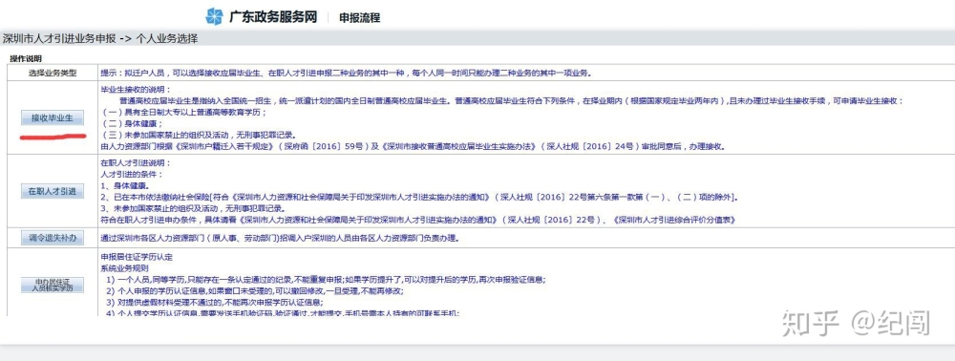The image size is (955, 361).
Task: Click the line （二）身体健康；
Action: coord(134,124)
